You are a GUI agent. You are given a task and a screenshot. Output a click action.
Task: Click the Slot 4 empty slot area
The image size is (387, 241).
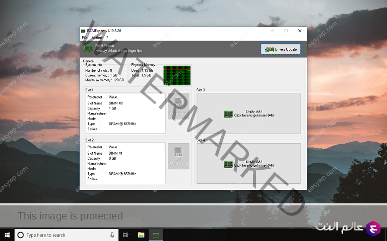248,163
